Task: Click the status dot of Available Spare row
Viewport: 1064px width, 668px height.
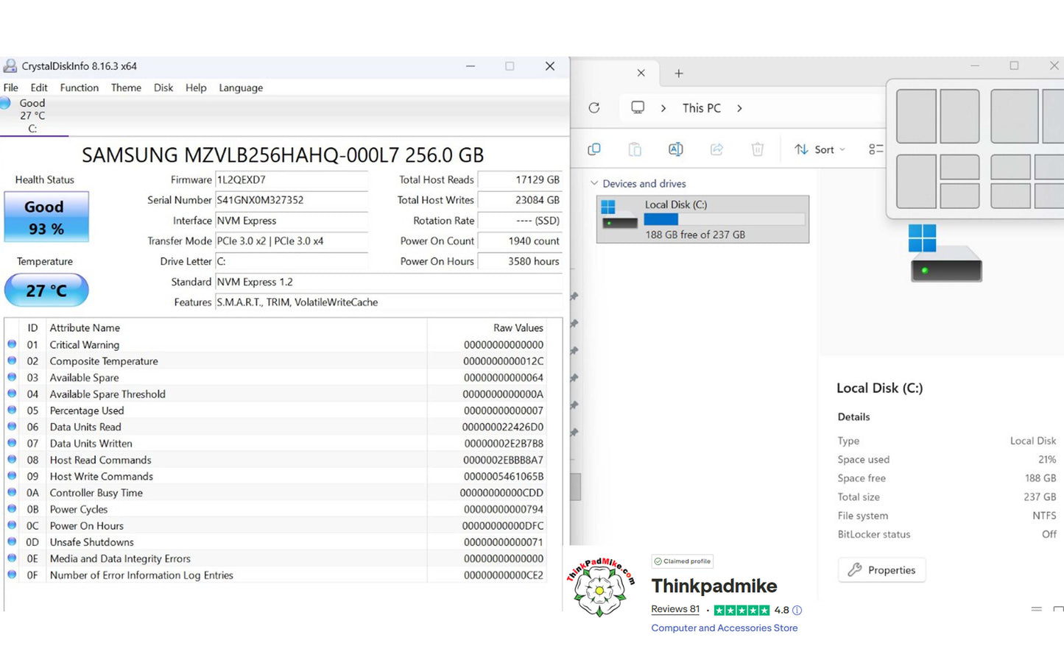Action: tap(12, 377)
